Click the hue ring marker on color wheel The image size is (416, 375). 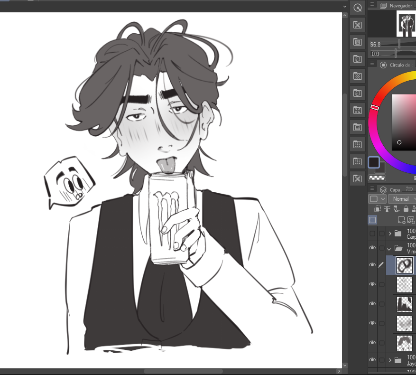pos(375,107)
